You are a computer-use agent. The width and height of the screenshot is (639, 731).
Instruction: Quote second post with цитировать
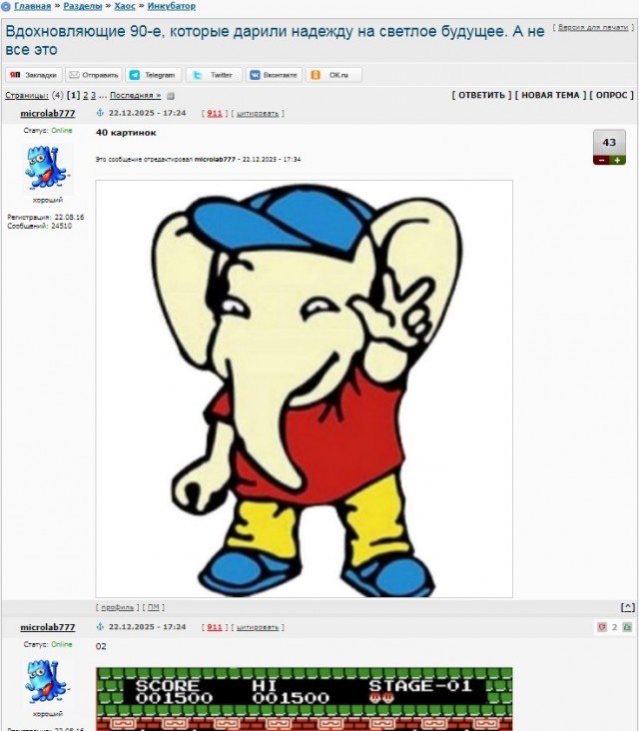[x=258, y=627]
